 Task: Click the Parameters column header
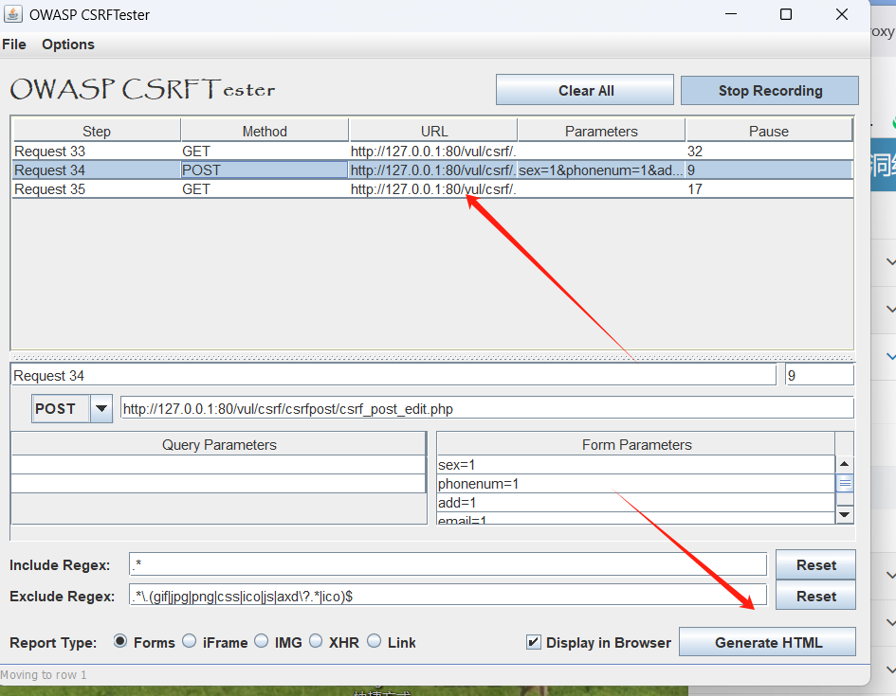point(601,131)
